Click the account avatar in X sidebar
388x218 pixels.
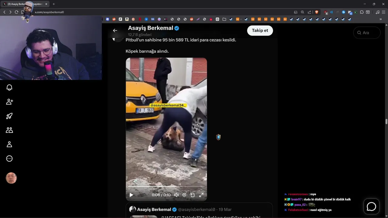[x=11, y=178]
